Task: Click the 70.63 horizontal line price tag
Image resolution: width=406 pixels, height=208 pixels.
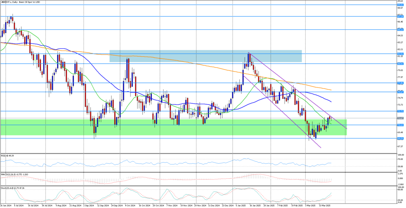Action: 400,125
